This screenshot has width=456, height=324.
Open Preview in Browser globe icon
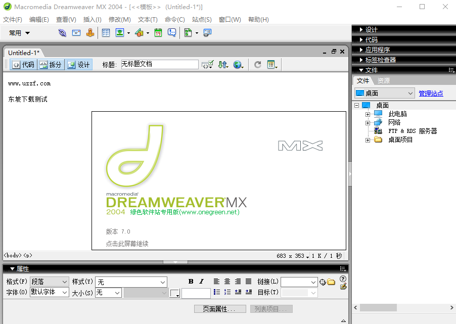[x=238, y=64]
